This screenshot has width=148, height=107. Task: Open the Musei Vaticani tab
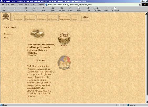coord(76,18)
